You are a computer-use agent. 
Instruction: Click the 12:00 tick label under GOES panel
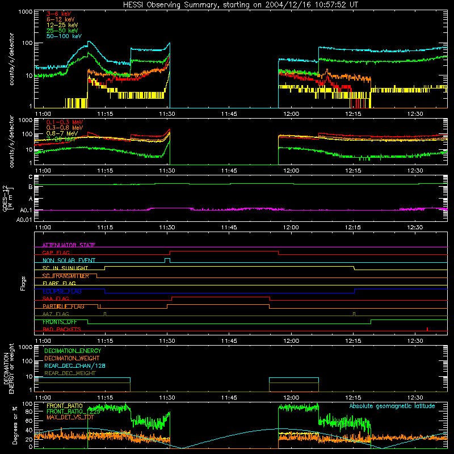pyautogui.click(x=291, y=228)
